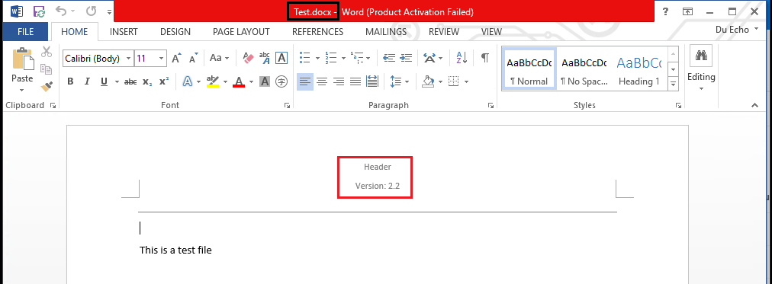This screenshot has width=772, height=284.
Task: Click the Phonetic Guide icon
Action: [265, 58]
